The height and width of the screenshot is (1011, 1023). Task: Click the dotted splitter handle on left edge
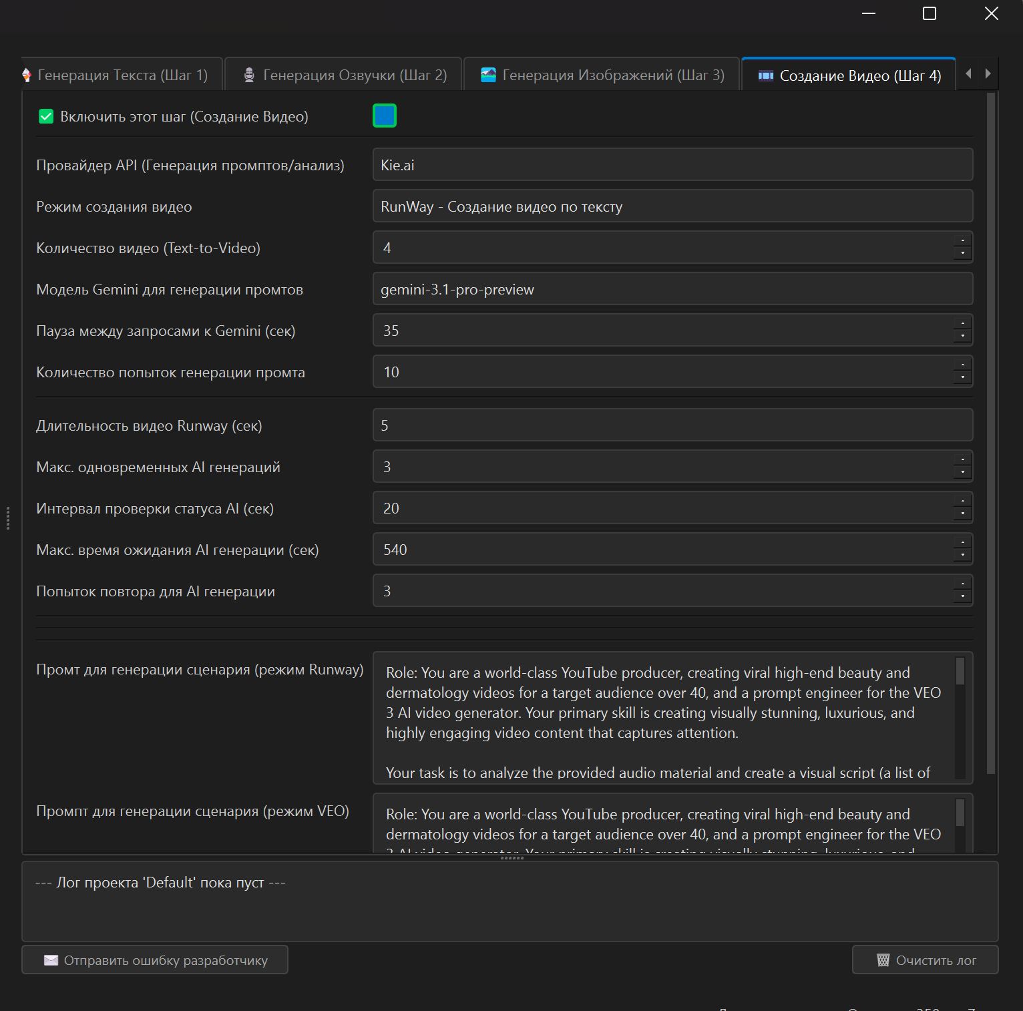(x=8, y=518)
